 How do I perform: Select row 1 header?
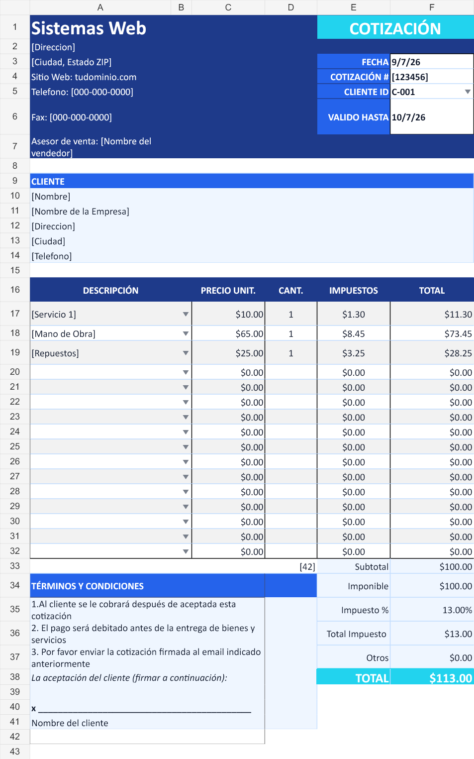[x=15, y=27]
